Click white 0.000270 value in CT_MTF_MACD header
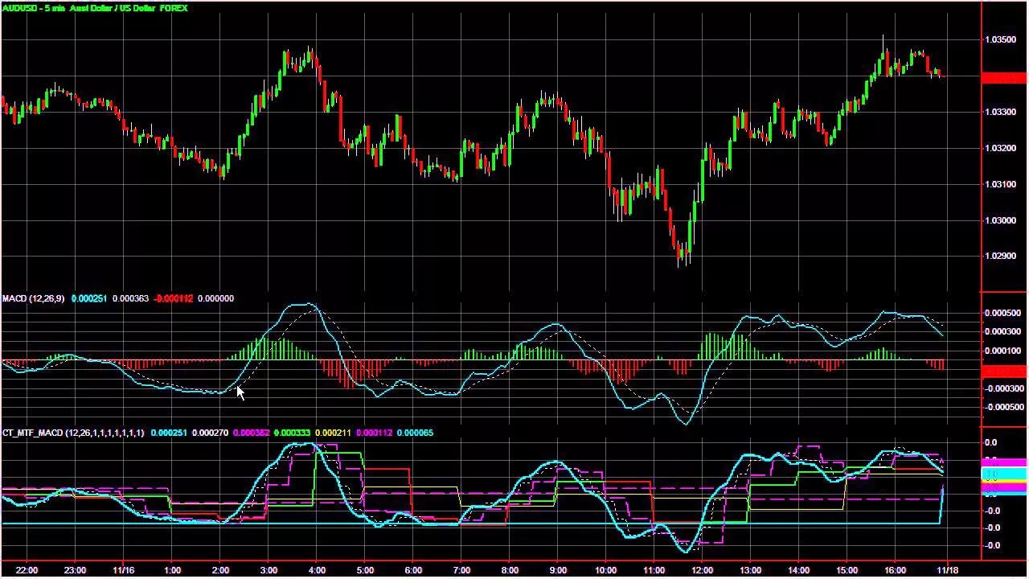 pos(211,433)
